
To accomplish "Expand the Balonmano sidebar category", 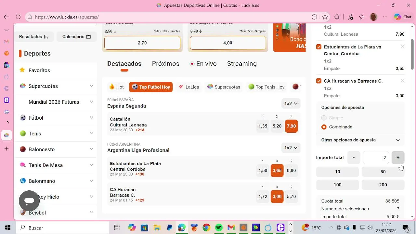I will pos(91,181).
